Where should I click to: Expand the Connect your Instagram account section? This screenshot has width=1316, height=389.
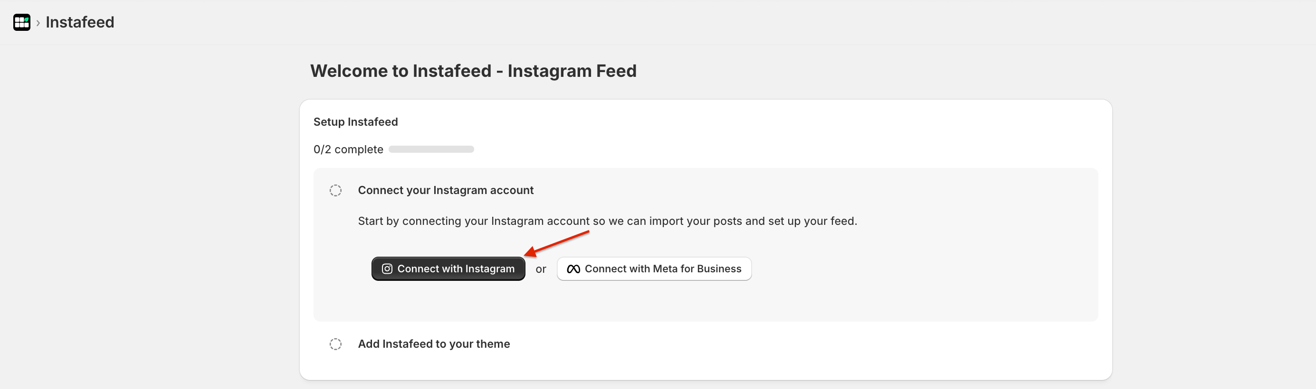tap(445, 190)
